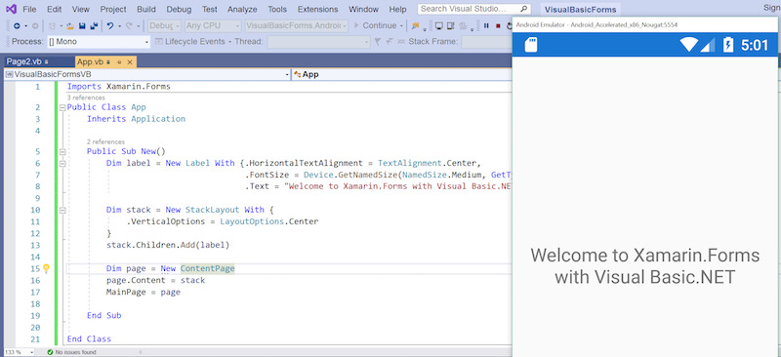This screenshot has width=781, height=357.
Task: Open the Process Mono dropdown
Action: click(99, 42)
